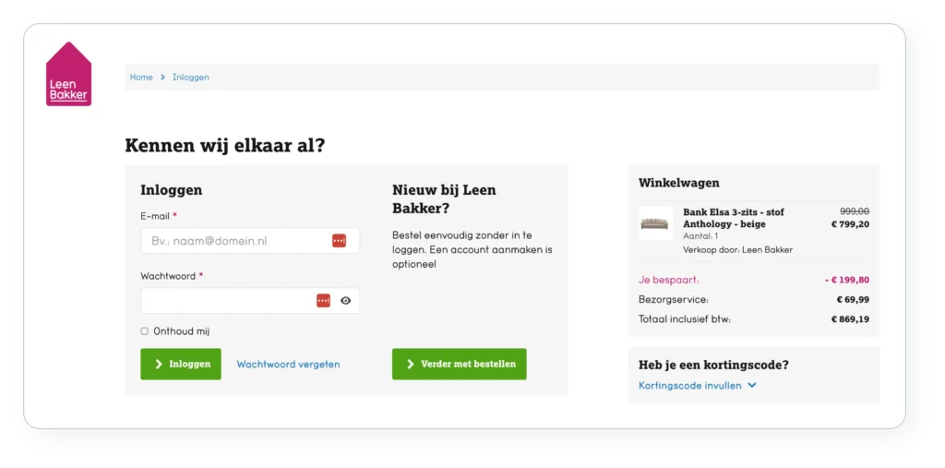Click the Winkelwagen heading
The image size is (945, 468).
point(679,183)
